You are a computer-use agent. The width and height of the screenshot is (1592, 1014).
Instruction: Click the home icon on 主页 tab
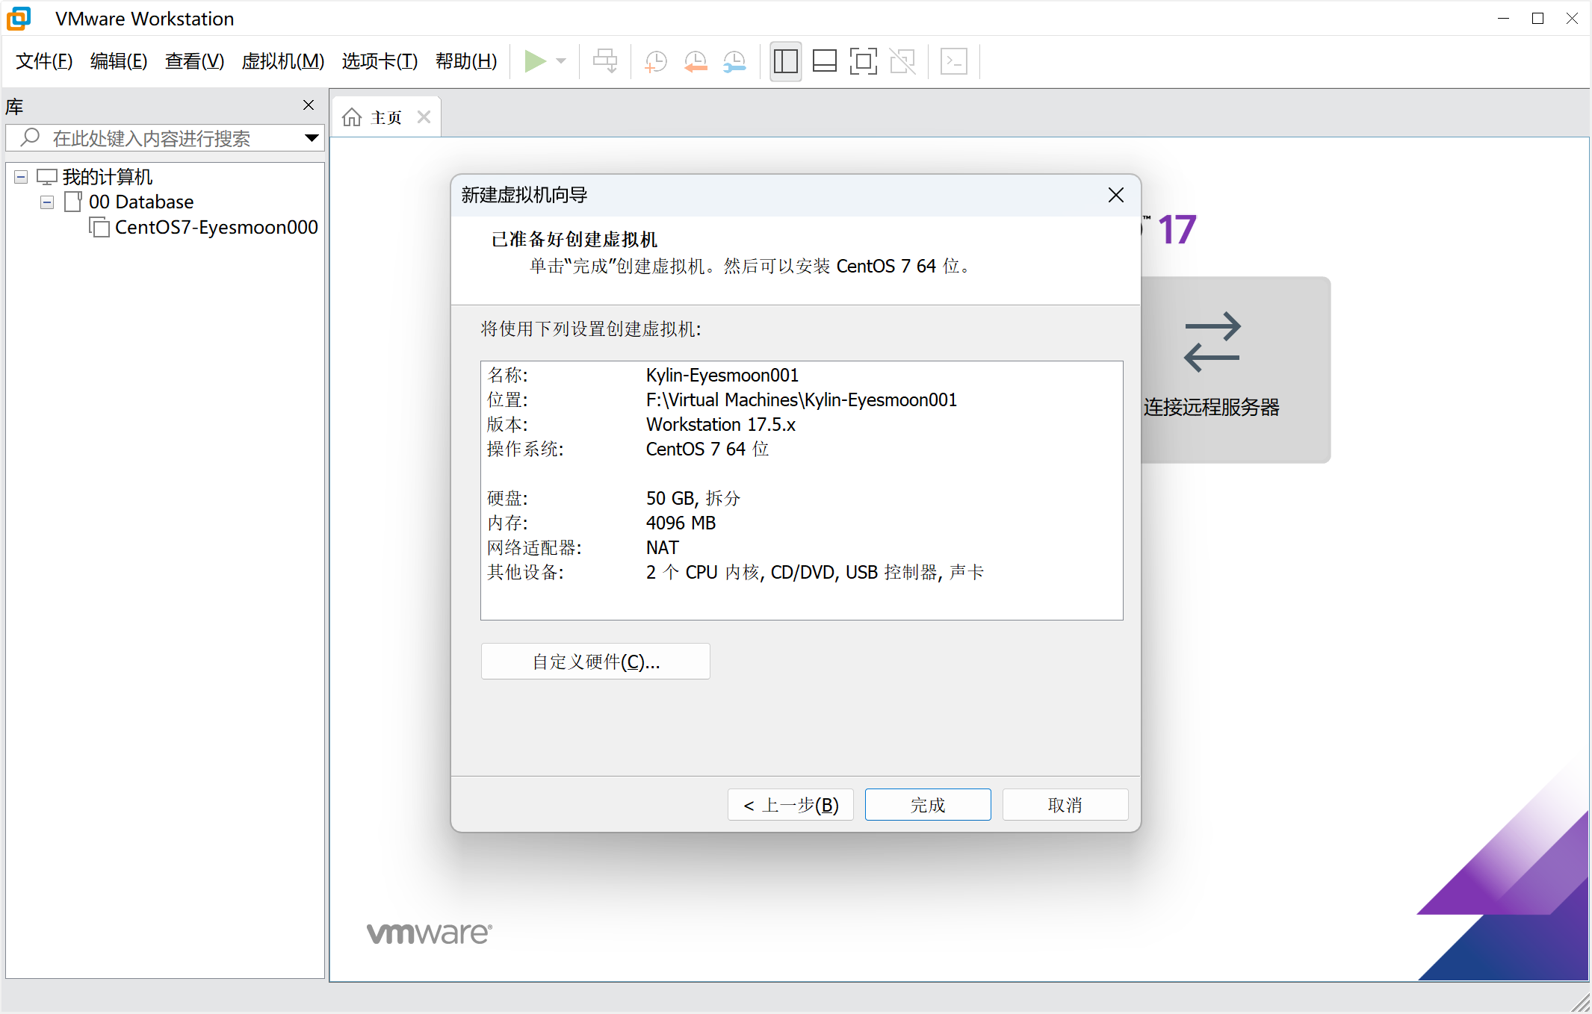[351, 117]
